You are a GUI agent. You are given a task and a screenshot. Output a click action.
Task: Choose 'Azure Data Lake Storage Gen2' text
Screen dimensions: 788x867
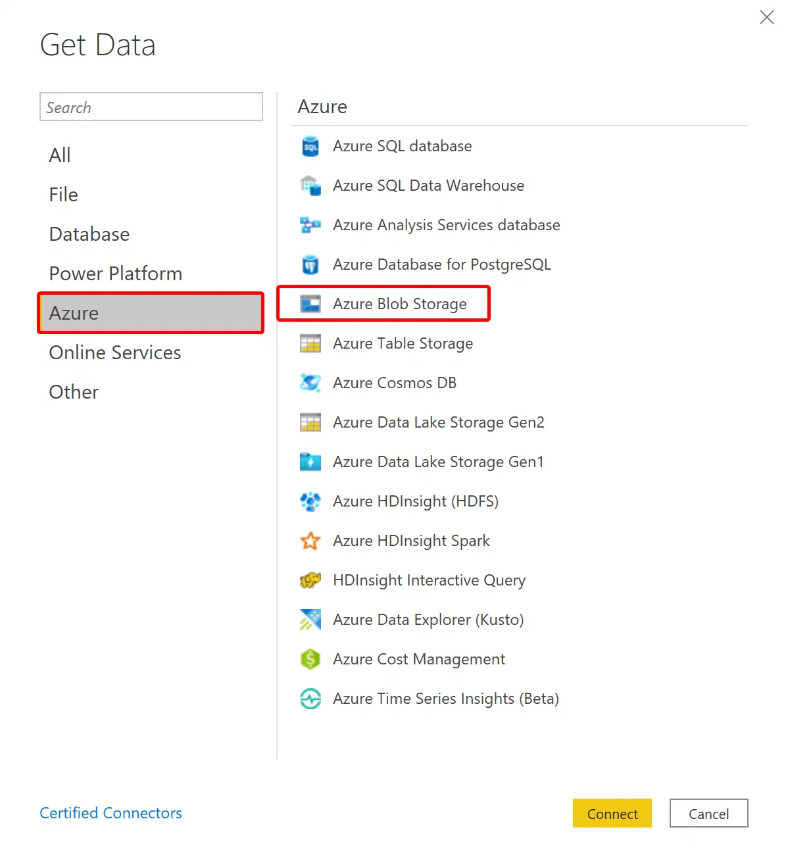[x=439, y=422]
